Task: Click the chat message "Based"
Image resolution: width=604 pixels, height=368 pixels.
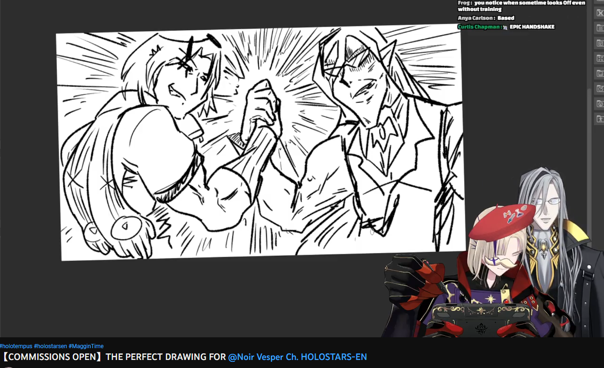Action: (506, 18)
